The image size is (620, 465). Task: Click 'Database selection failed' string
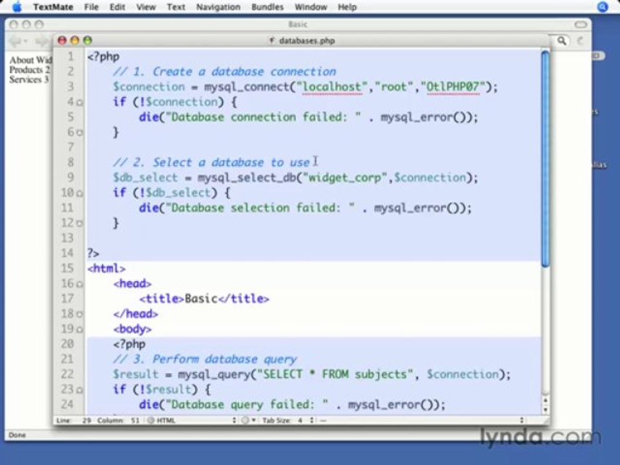(260, 208)
